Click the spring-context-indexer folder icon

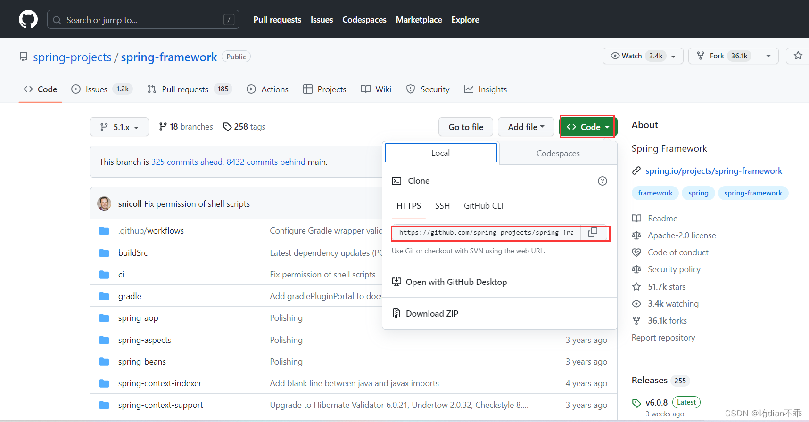(x=104, y=383)
